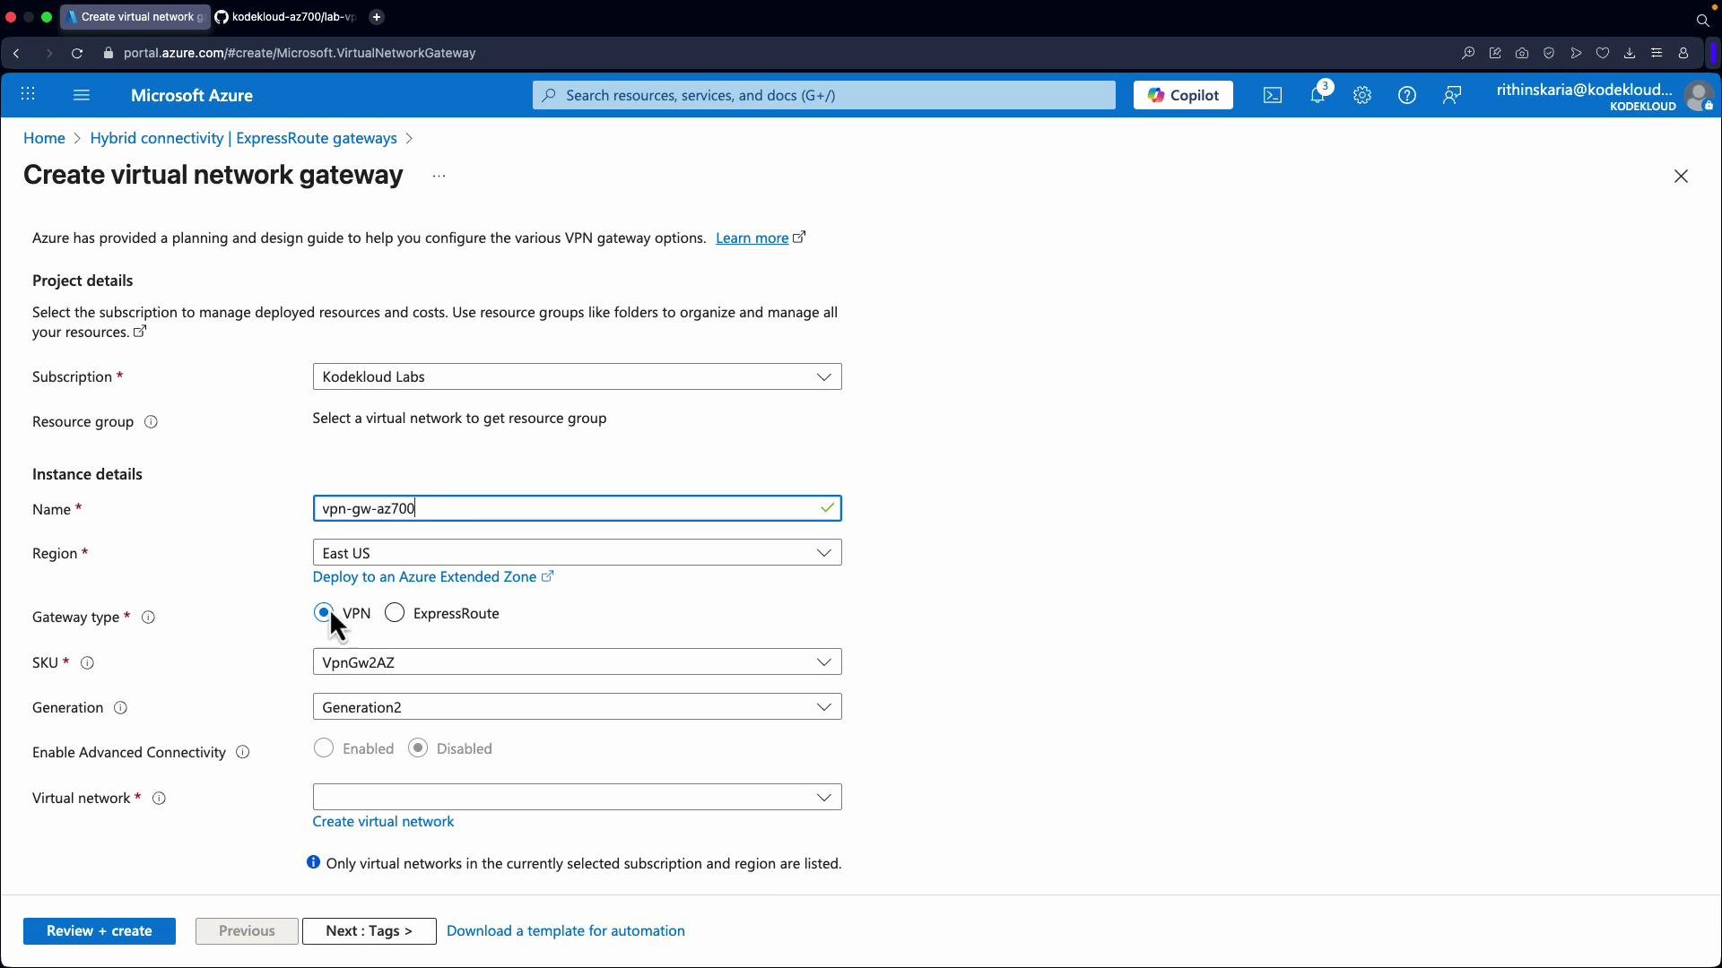Click the gateway Name input field
This screenshot has height=968, width=1722.
577,509
